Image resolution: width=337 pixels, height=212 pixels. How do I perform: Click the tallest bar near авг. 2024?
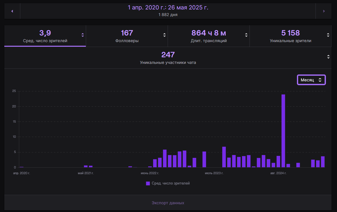click(283, 131)
